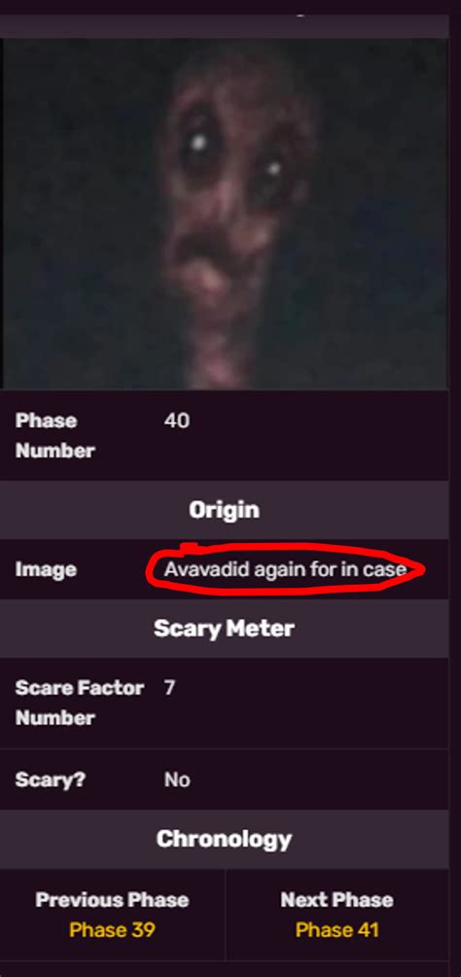Screen dimensions: 461x977
Task: Click the upper glowing eye in the image
Action: 198,143
